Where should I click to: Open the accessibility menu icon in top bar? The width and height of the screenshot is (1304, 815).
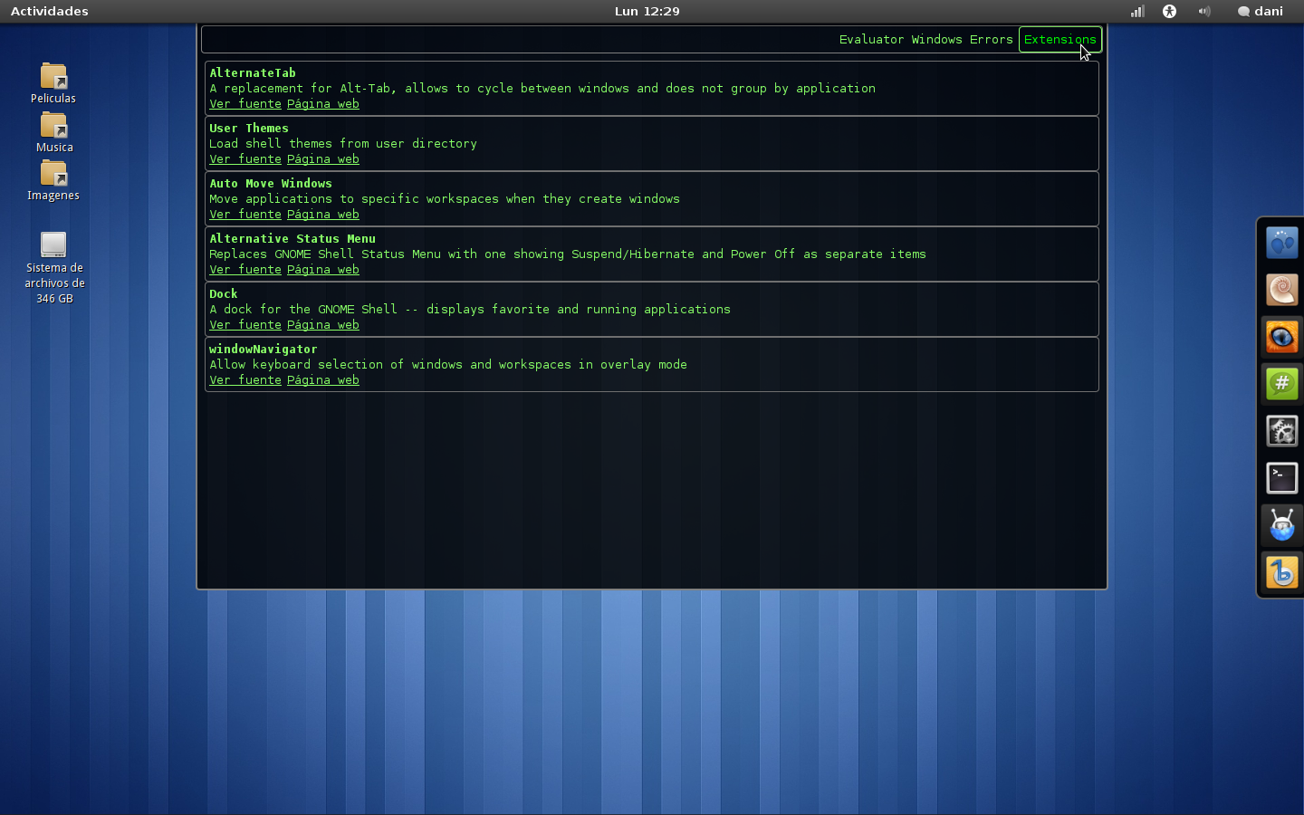[1170, 11]
